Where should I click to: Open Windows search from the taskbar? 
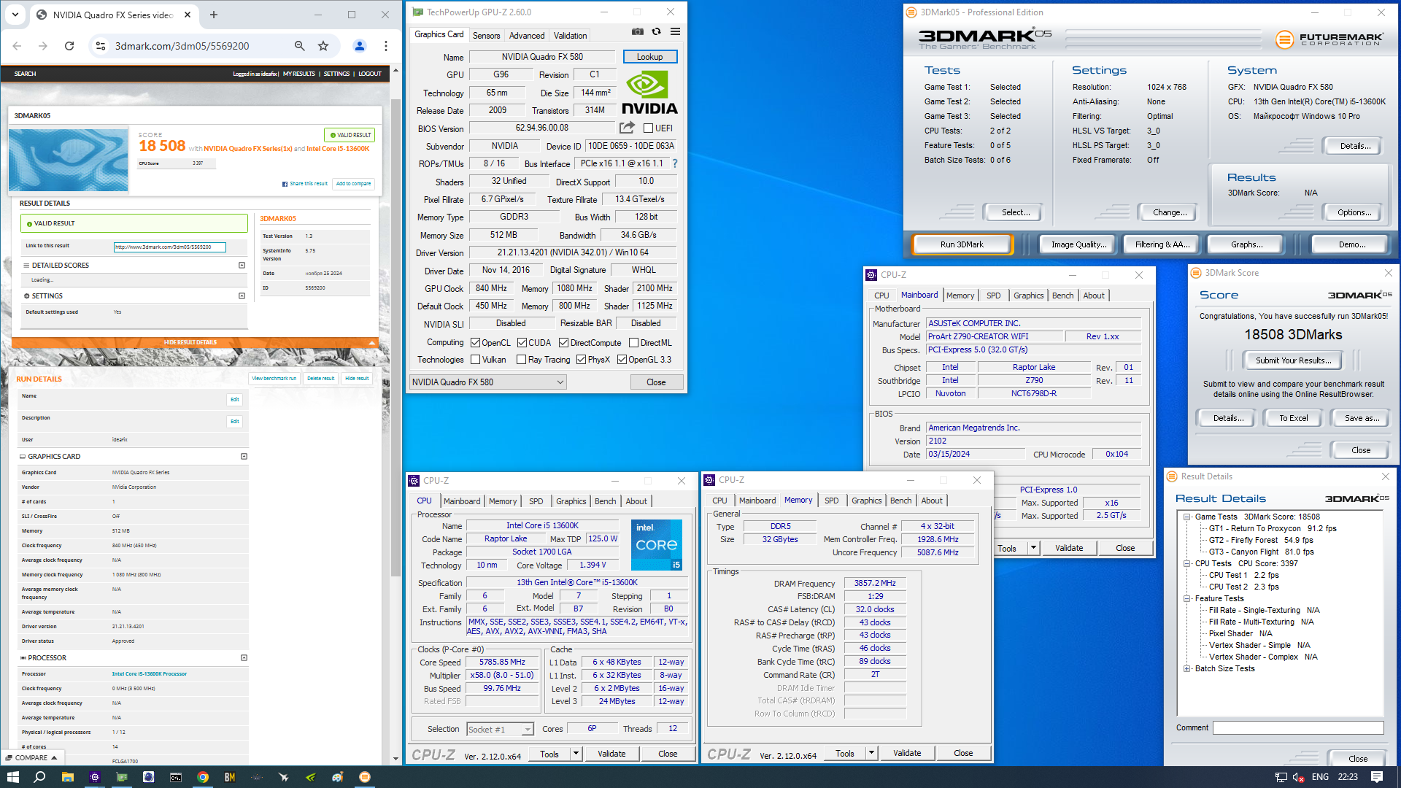40,777
